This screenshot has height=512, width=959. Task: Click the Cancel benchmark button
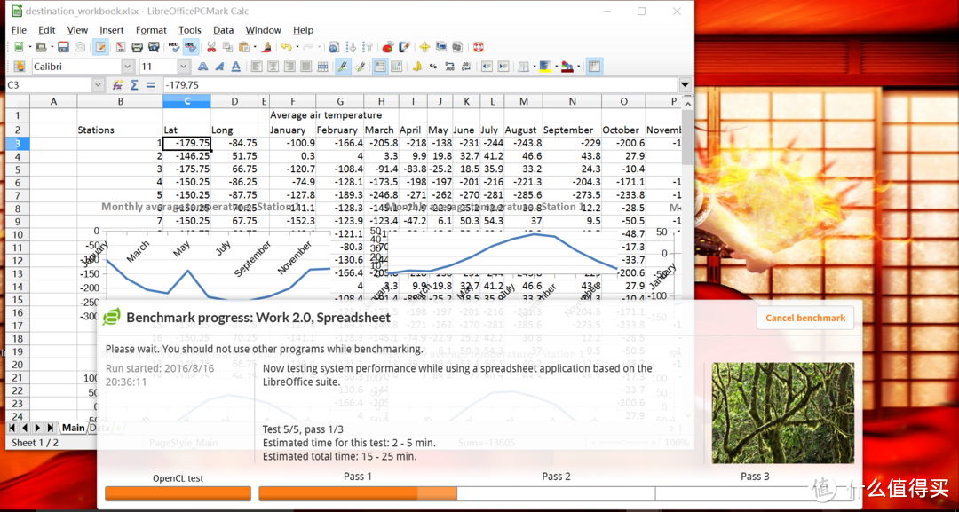[x=805, y=318]
